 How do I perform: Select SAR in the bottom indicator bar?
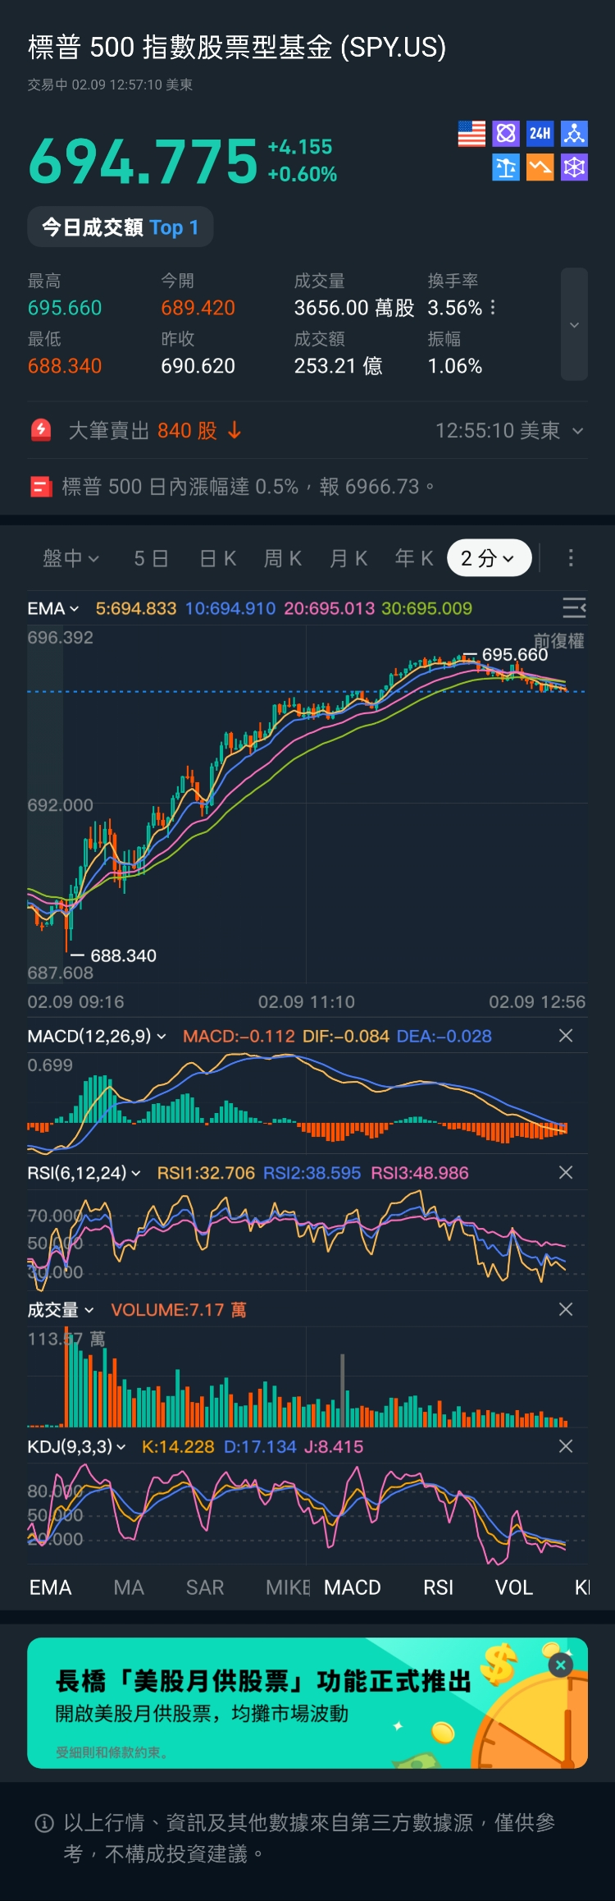205,1587
